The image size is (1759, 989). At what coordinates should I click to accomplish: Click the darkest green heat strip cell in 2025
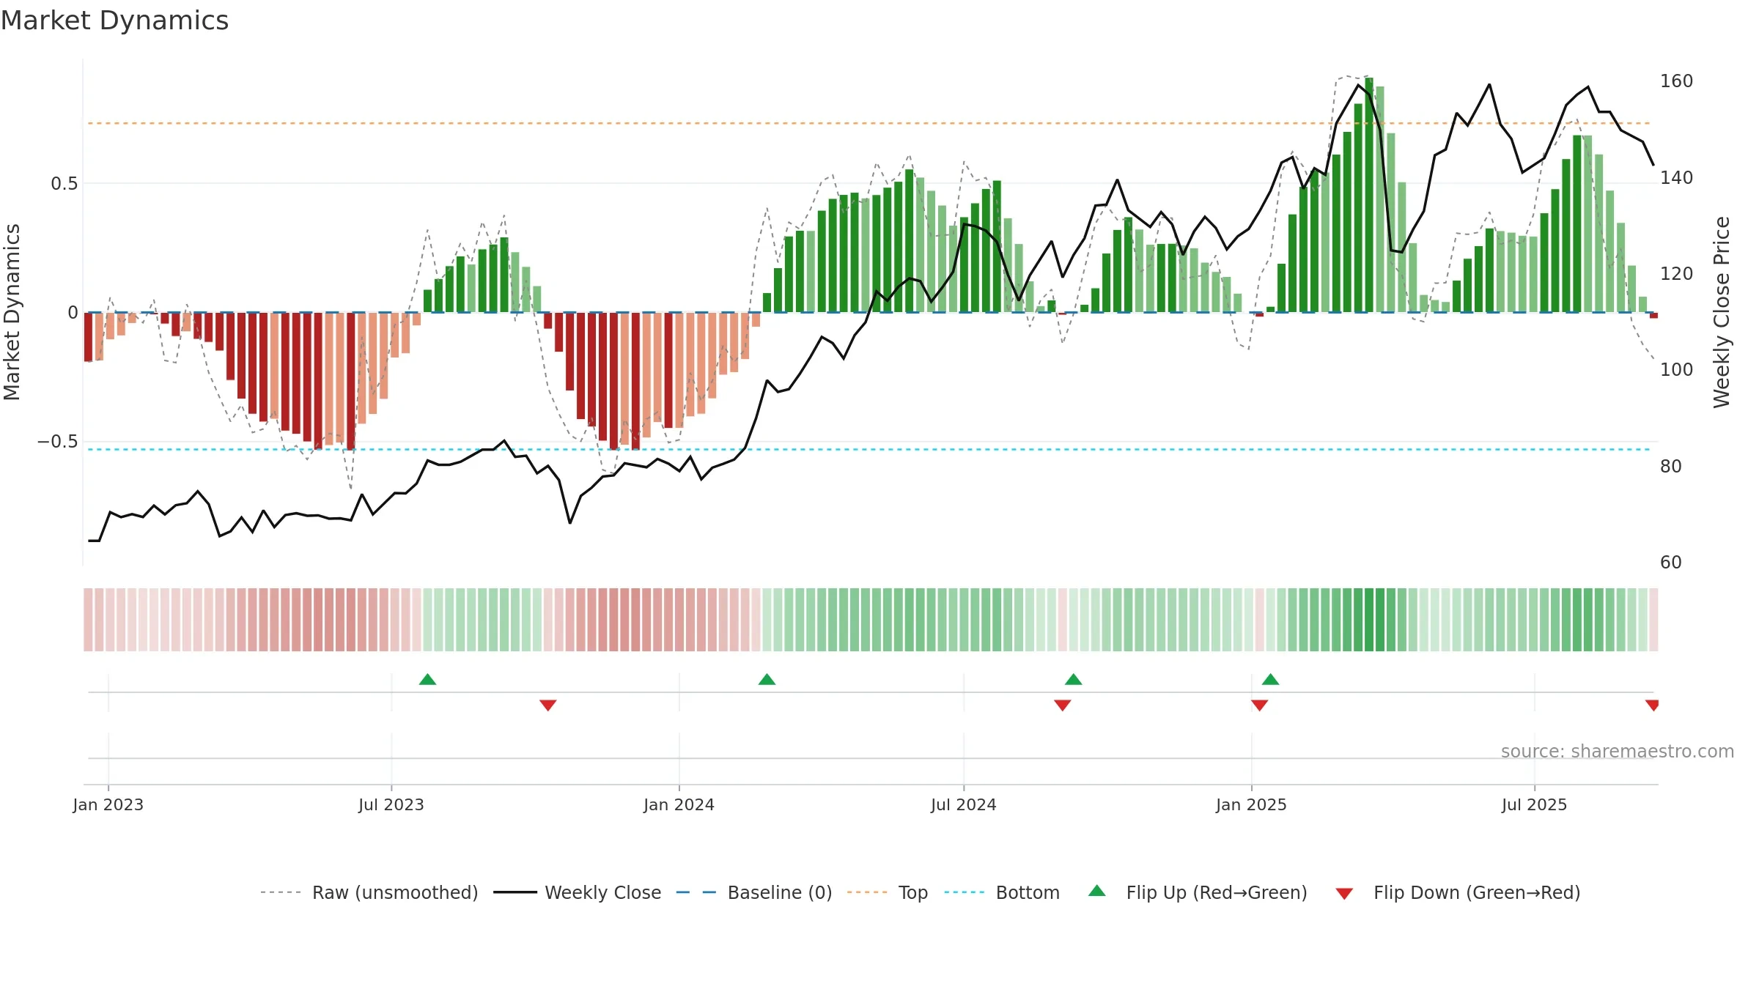click(1369, 620)
